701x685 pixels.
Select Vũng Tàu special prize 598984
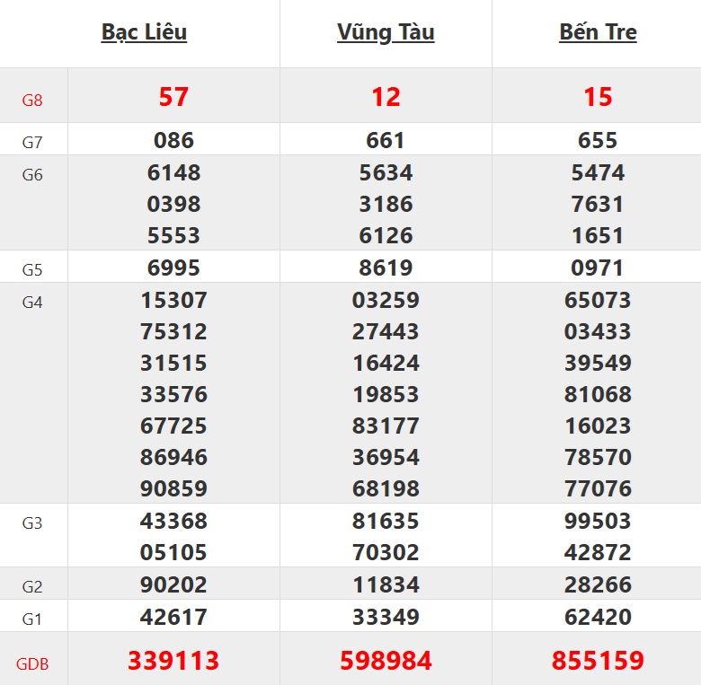(x=386, y=661)
